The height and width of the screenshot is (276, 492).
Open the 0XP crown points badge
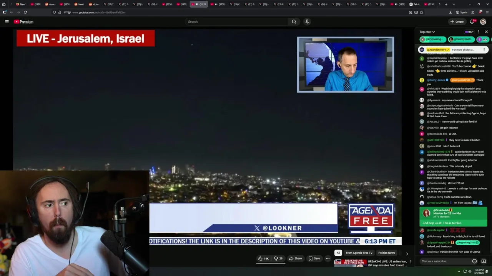point(469,32)
